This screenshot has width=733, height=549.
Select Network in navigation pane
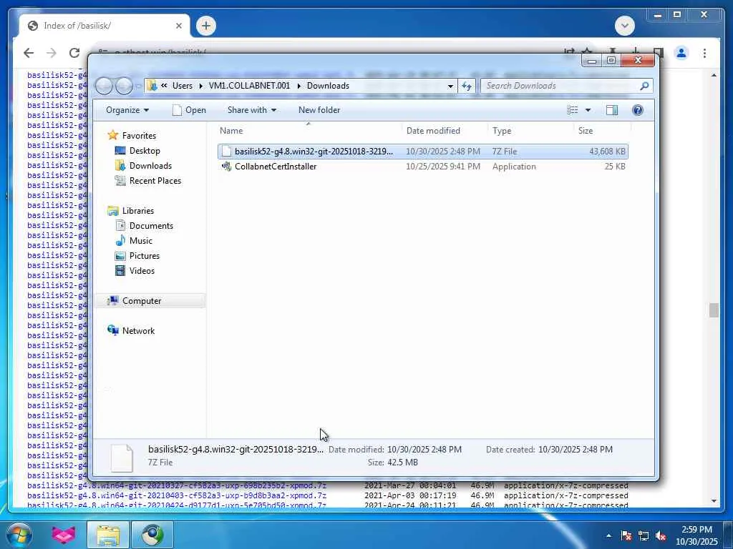(138, 330)
